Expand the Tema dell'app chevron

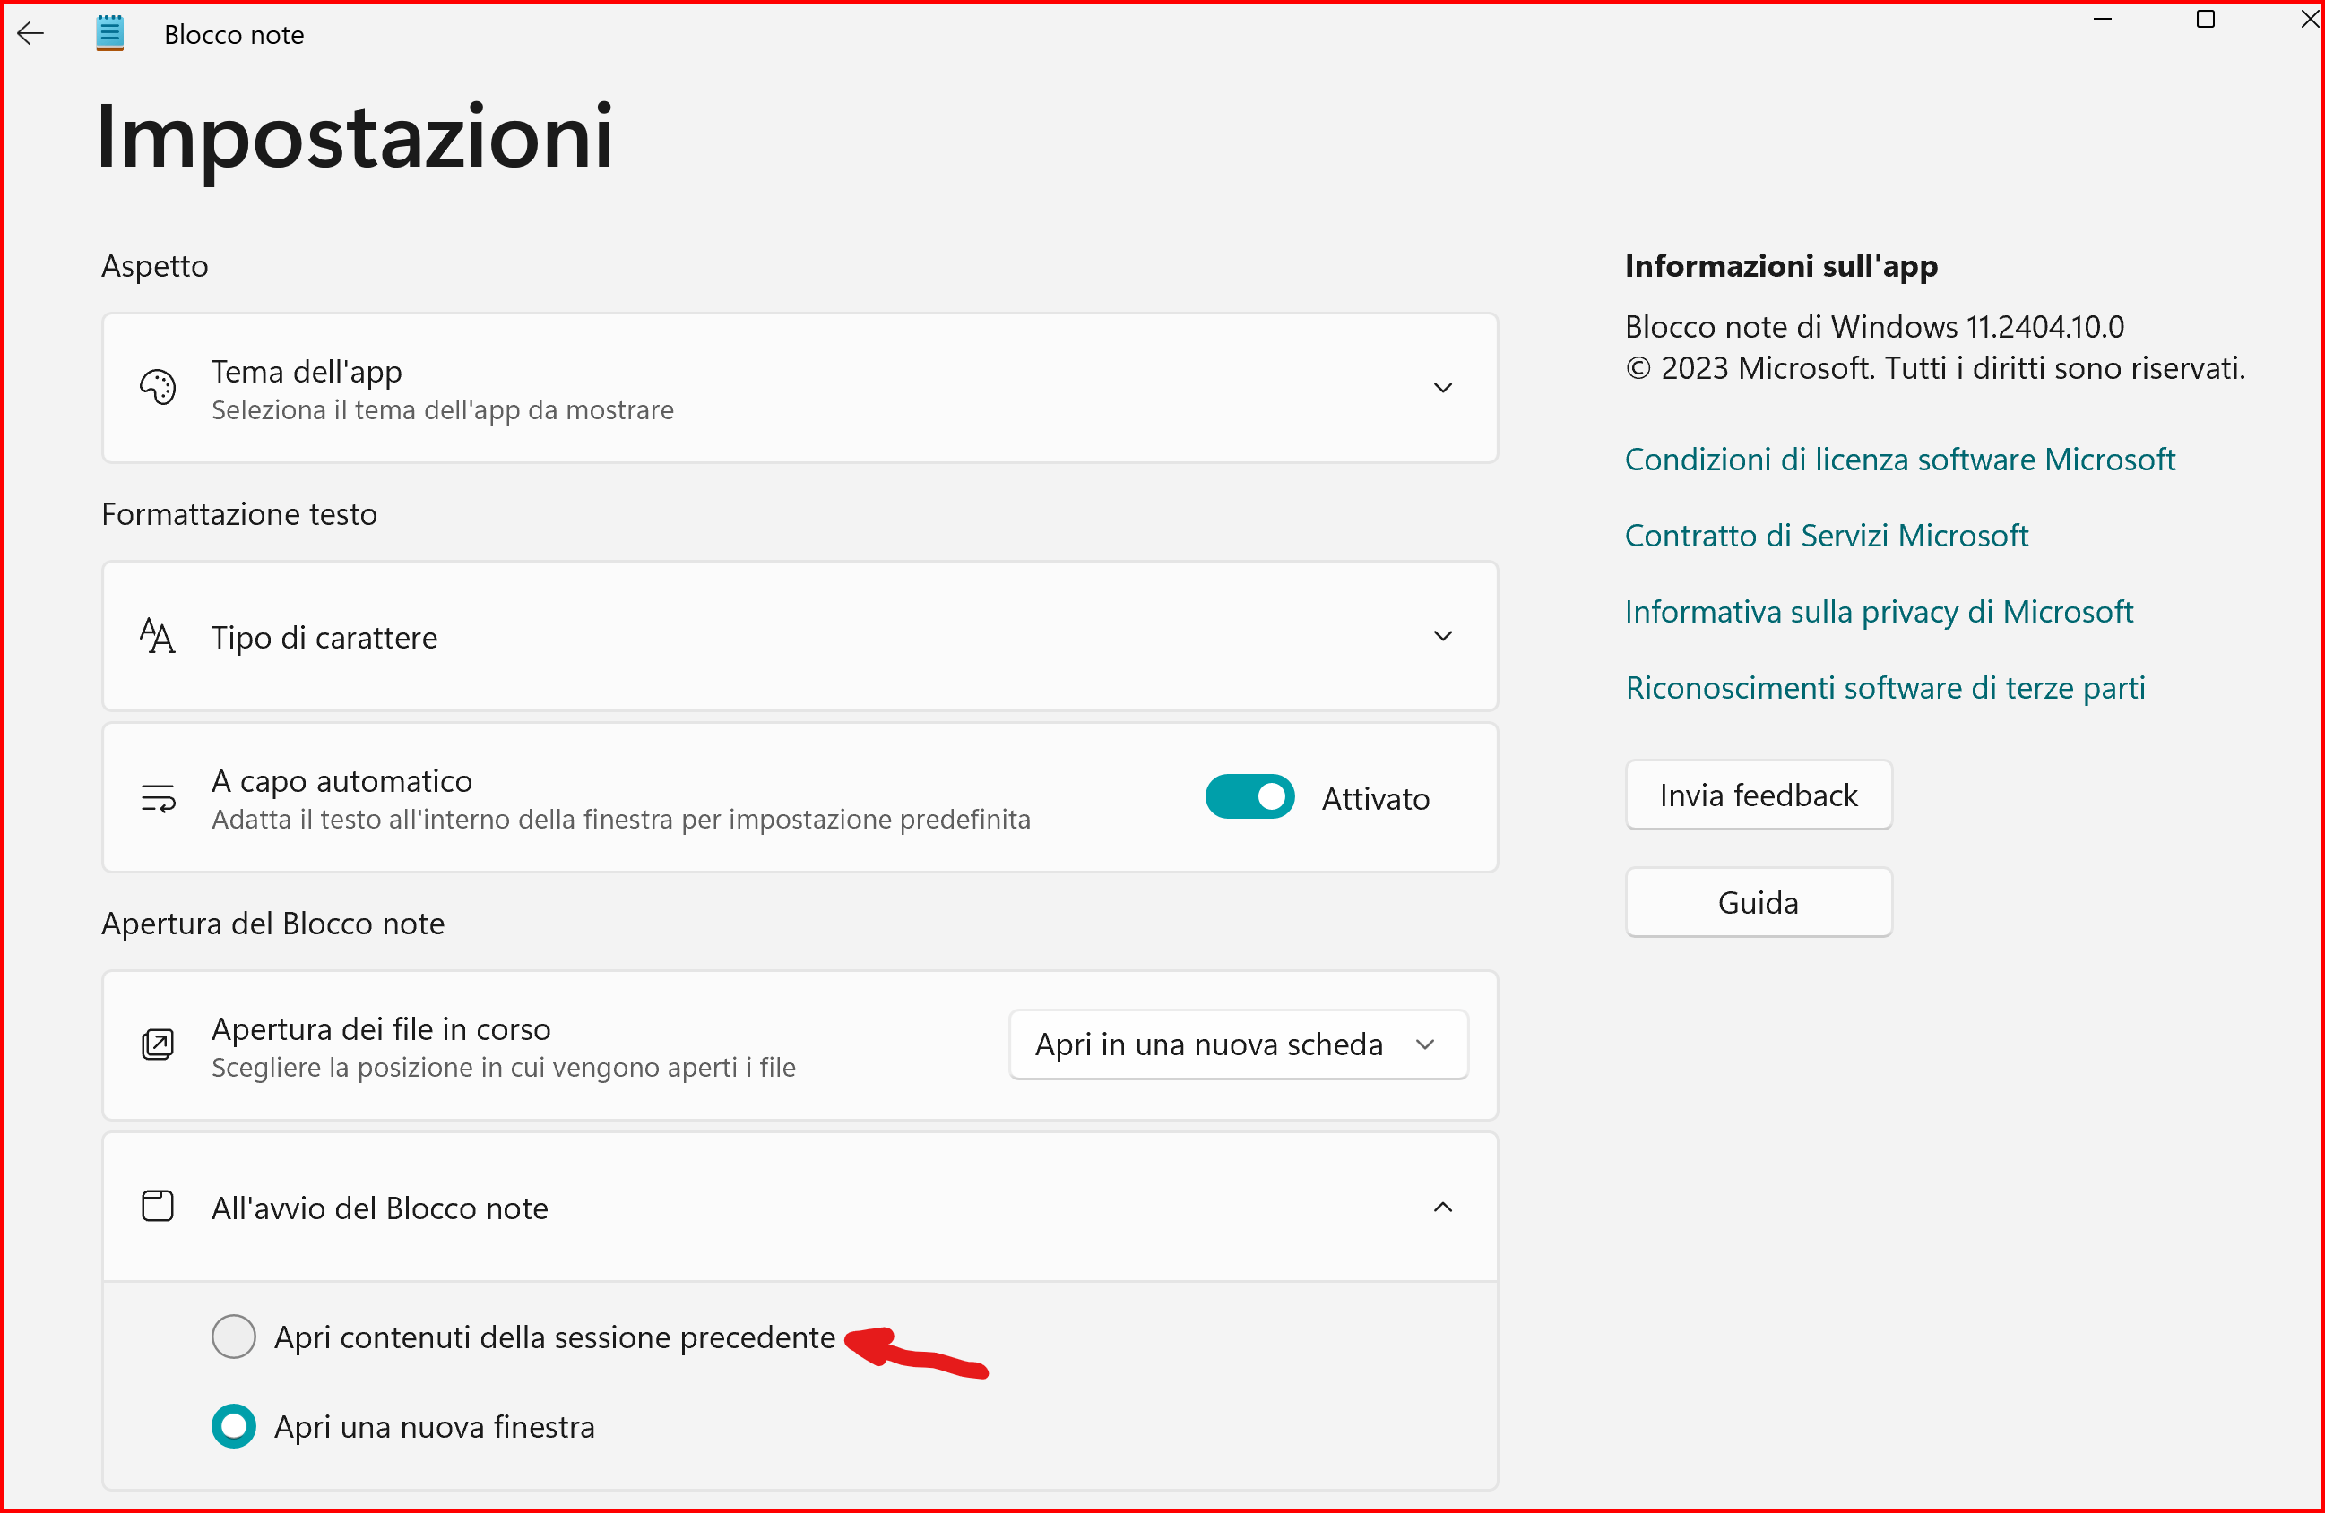(1443, 389)
